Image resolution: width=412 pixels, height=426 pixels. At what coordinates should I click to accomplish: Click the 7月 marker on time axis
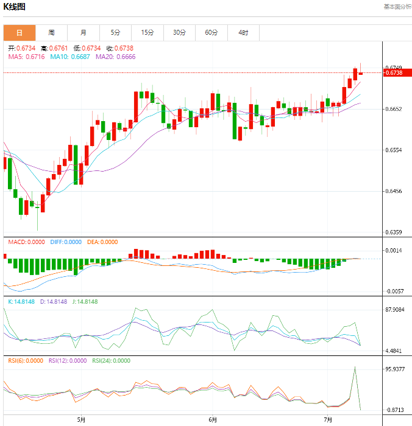(328, 420)
